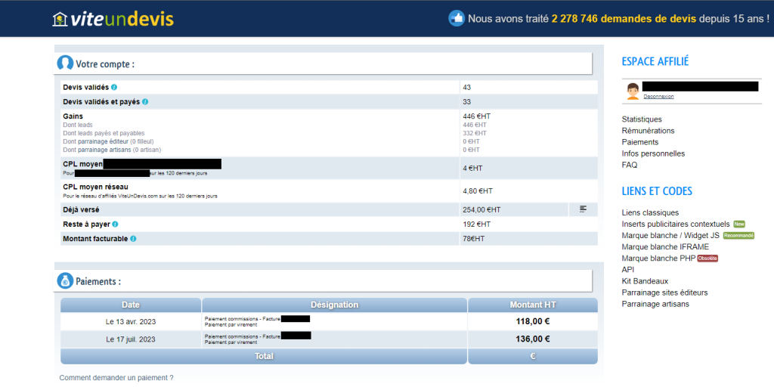The image size is (774, 387).
Task: Open Parrainage sites éditeurs link
Action: [x=664, y=293]
